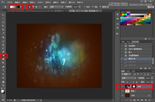Switch to Ice Cream Text.psd document tab
Image resolution: width=155 pixels, height=102 pixels.
click(36, 11)
